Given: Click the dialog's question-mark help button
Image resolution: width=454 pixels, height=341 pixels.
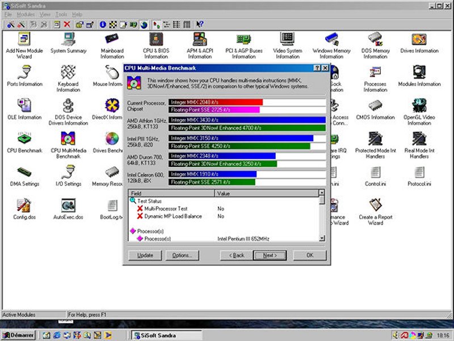Looking at the screenshot, I should coord(317,68).
